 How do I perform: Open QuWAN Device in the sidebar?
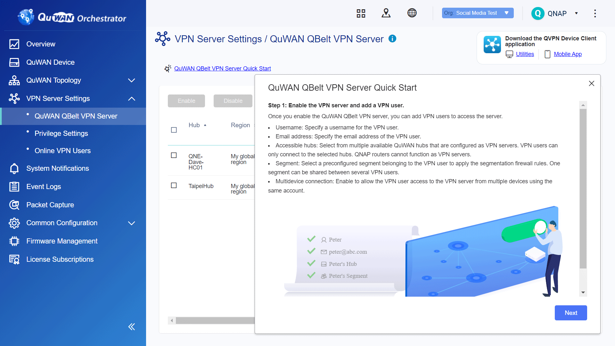[50, 62]
